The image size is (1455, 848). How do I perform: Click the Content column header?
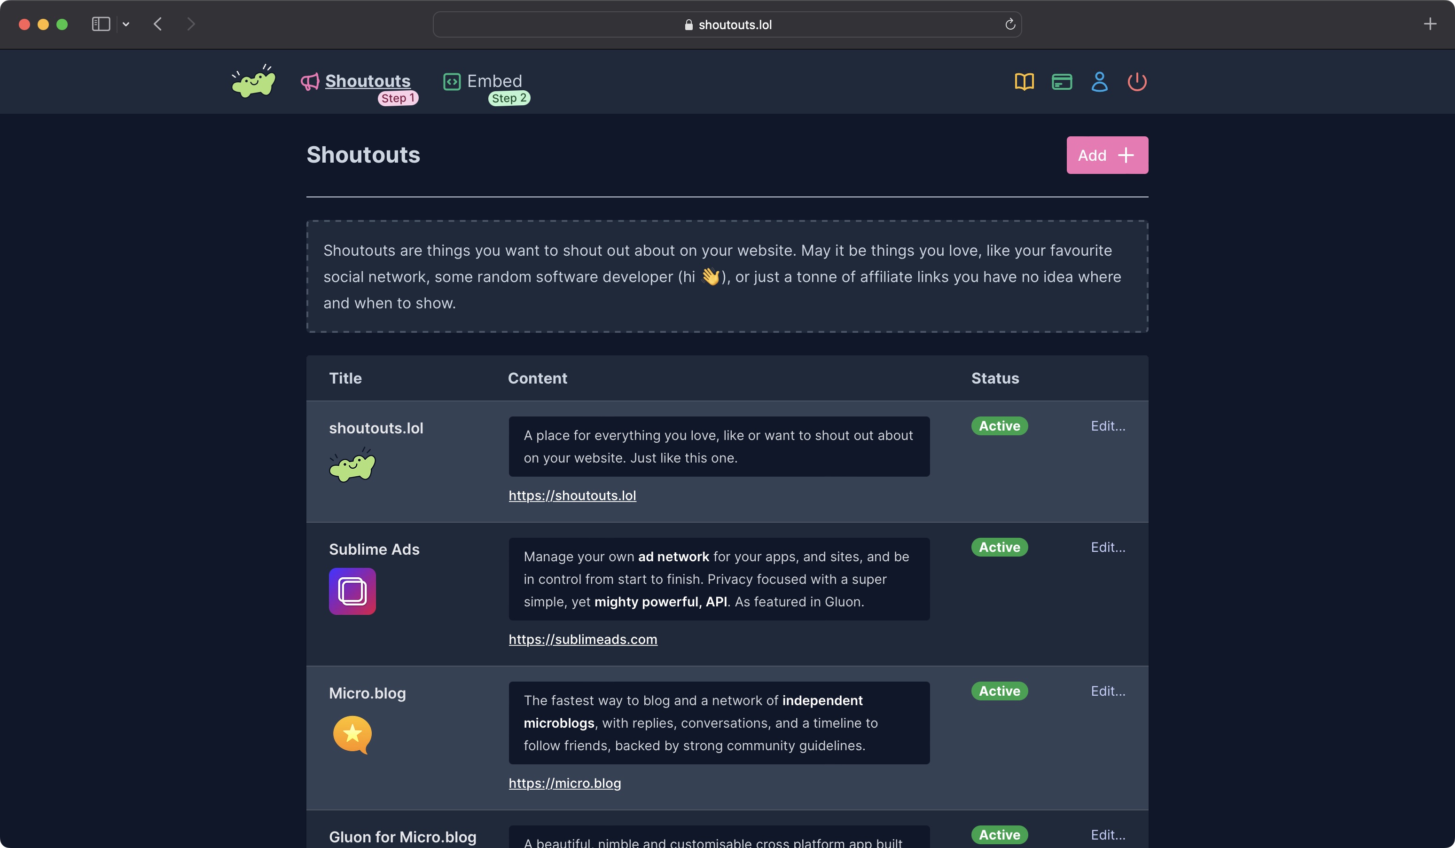click(538, 378)
